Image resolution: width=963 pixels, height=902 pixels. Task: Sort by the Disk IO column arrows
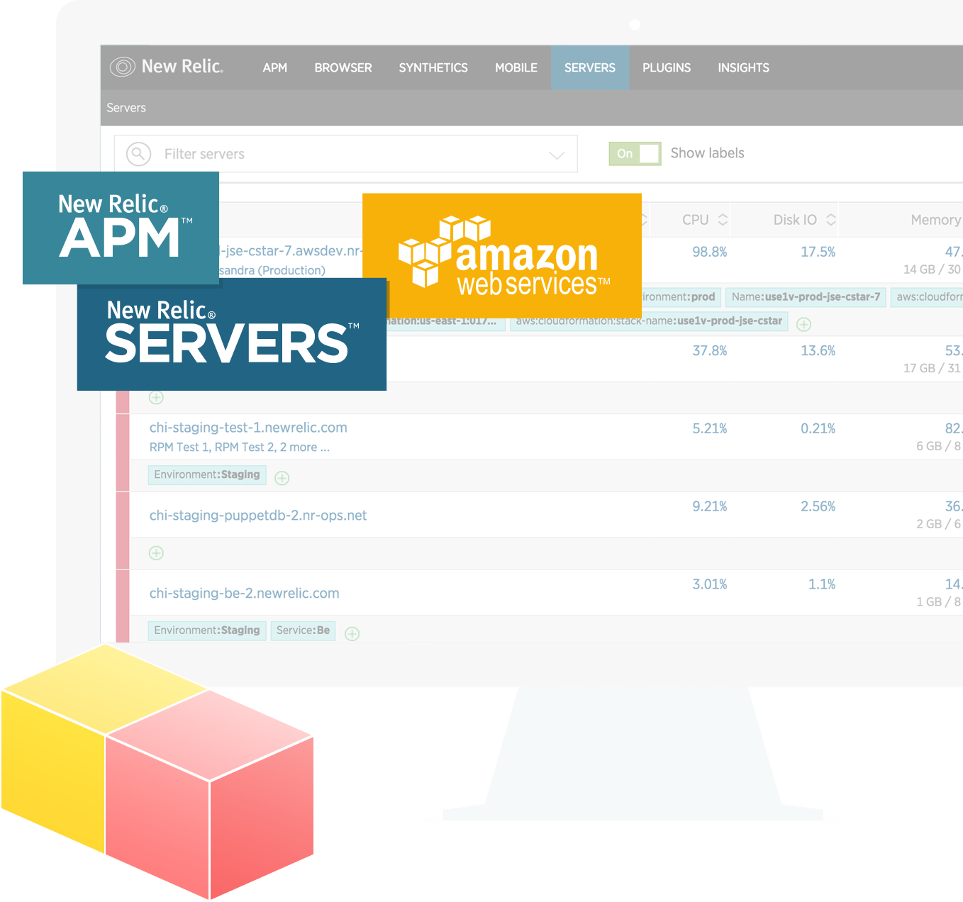(x=831, y=220)
